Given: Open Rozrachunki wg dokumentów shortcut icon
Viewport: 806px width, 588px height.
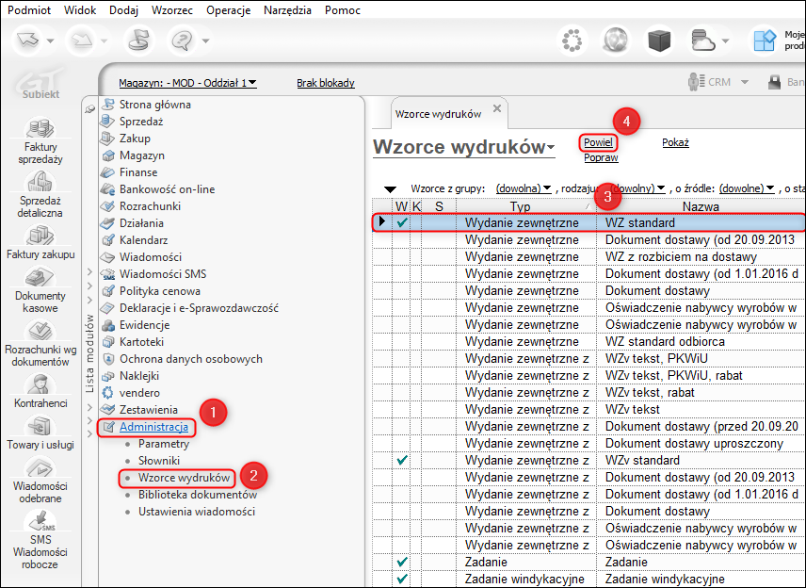Looking at the screenshot, I should 40,331.
